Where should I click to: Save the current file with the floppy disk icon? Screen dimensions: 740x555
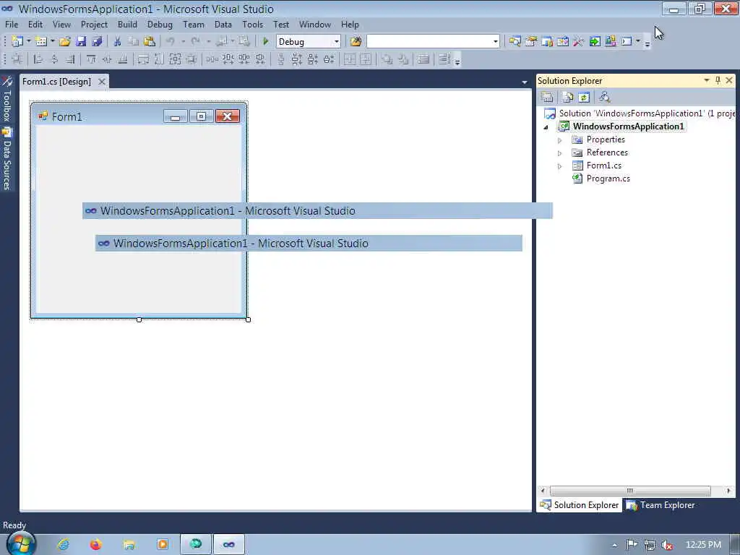[x=81, y=41]
